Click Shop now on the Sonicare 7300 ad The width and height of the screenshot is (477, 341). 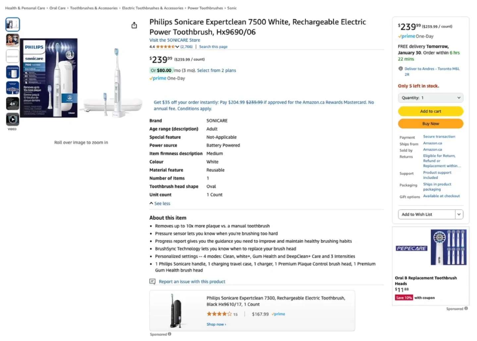(215, 324)
